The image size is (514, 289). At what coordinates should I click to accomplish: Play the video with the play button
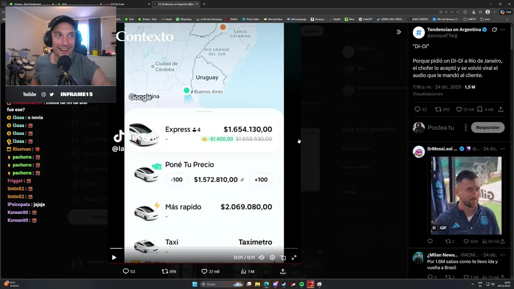coord(114,258)
